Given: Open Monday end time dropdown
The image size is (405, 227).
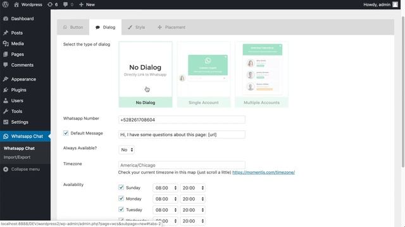Looking at the screenshot, I should point(192,199).
